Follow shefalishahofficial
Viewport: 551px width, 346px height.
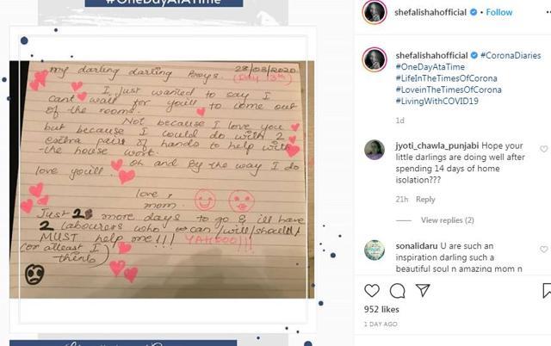tap(499, 12)
